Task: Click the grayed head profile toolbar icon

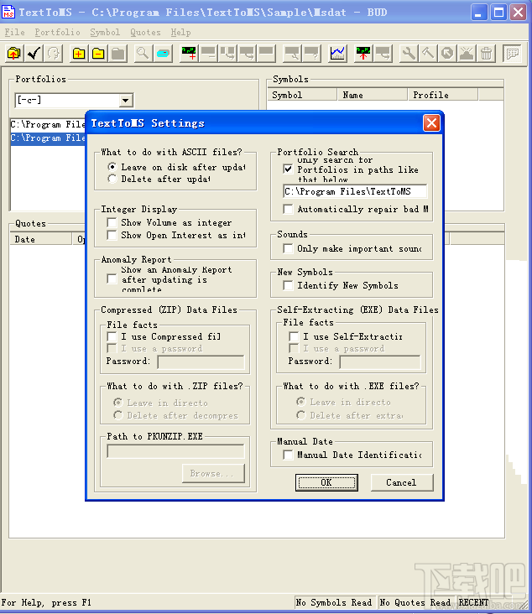Action: click(53, 53)
